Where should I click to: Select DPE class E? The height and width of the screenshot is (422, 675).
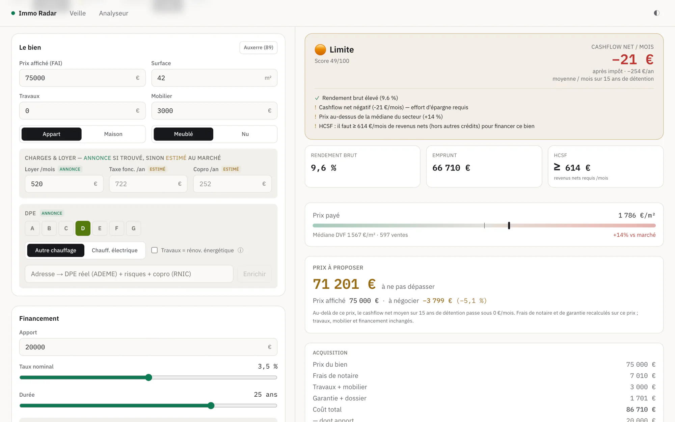coord(100,228)
